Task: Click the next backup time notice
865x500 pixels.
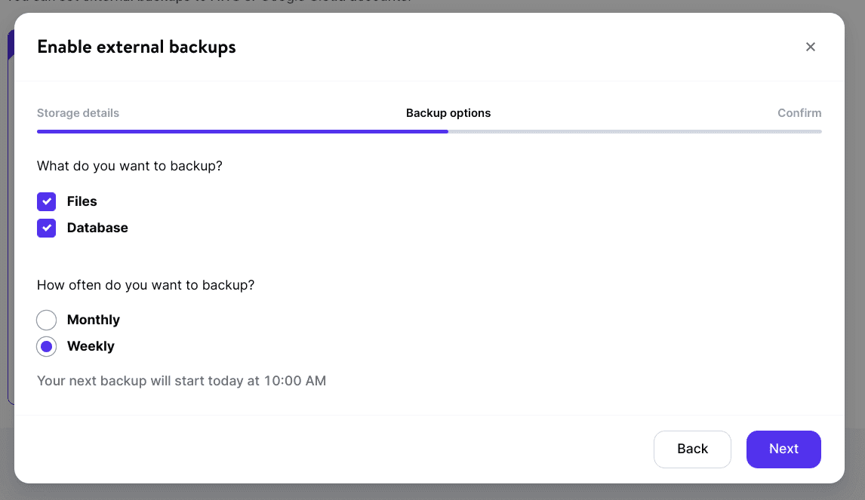Action: (181, 381)
